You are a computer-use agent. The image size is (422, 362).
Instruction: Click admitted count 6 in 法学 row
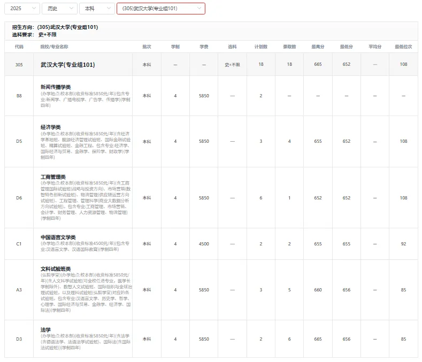(x=289, y=339)
